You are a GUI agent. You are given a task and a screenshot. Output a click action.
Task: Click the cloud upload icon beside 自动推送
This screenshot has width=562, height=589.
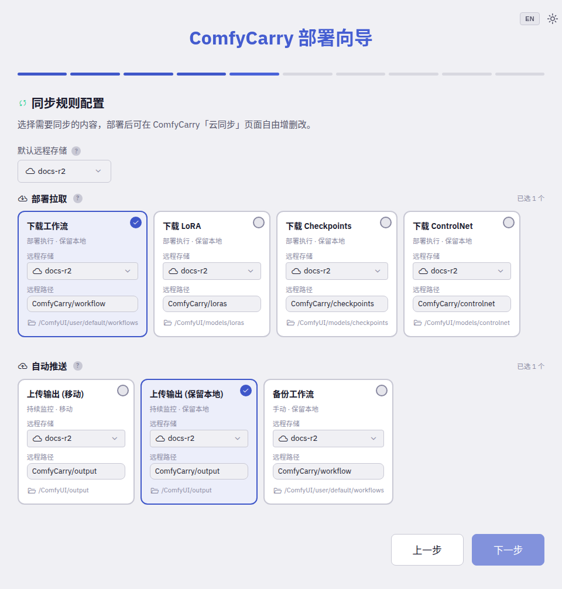[23, 367]
